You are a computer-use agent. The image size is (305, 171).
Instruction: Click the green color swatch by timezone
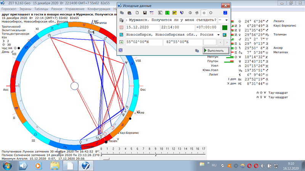225,27
